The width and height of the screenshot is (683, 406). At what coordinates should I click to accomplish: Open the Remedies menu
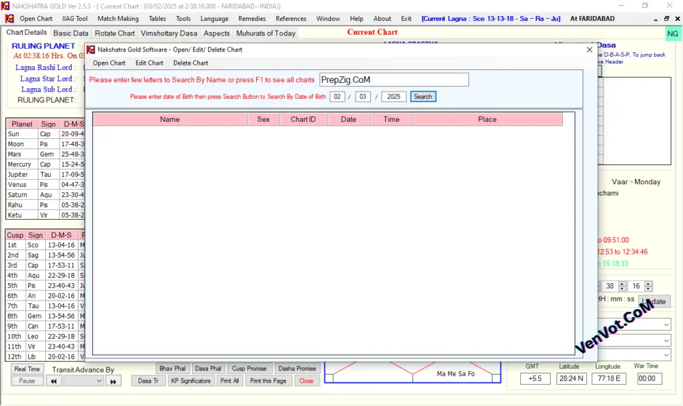(251, 18)
